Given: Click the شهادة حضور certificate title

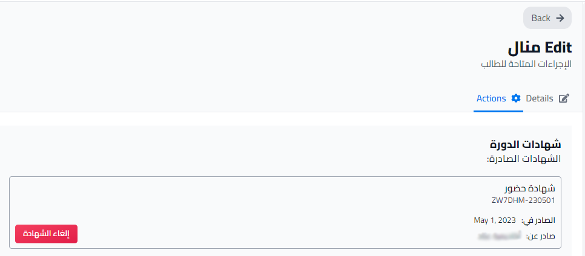Looking at the screenshot, I should pyautogui.click(x=530, y=188).
